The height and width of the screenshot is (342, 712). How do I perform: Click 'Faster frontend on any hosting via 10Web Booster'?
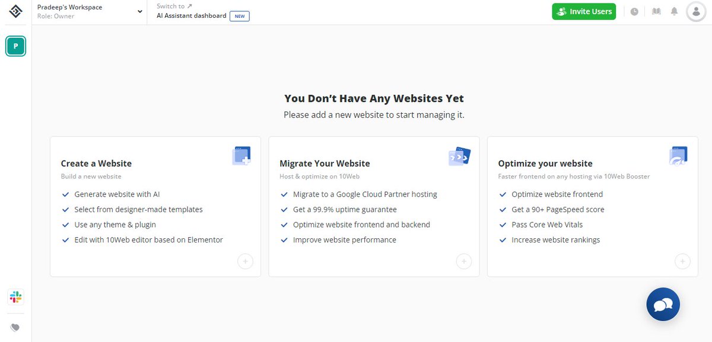pyautogui.click(x=574, y=177)
